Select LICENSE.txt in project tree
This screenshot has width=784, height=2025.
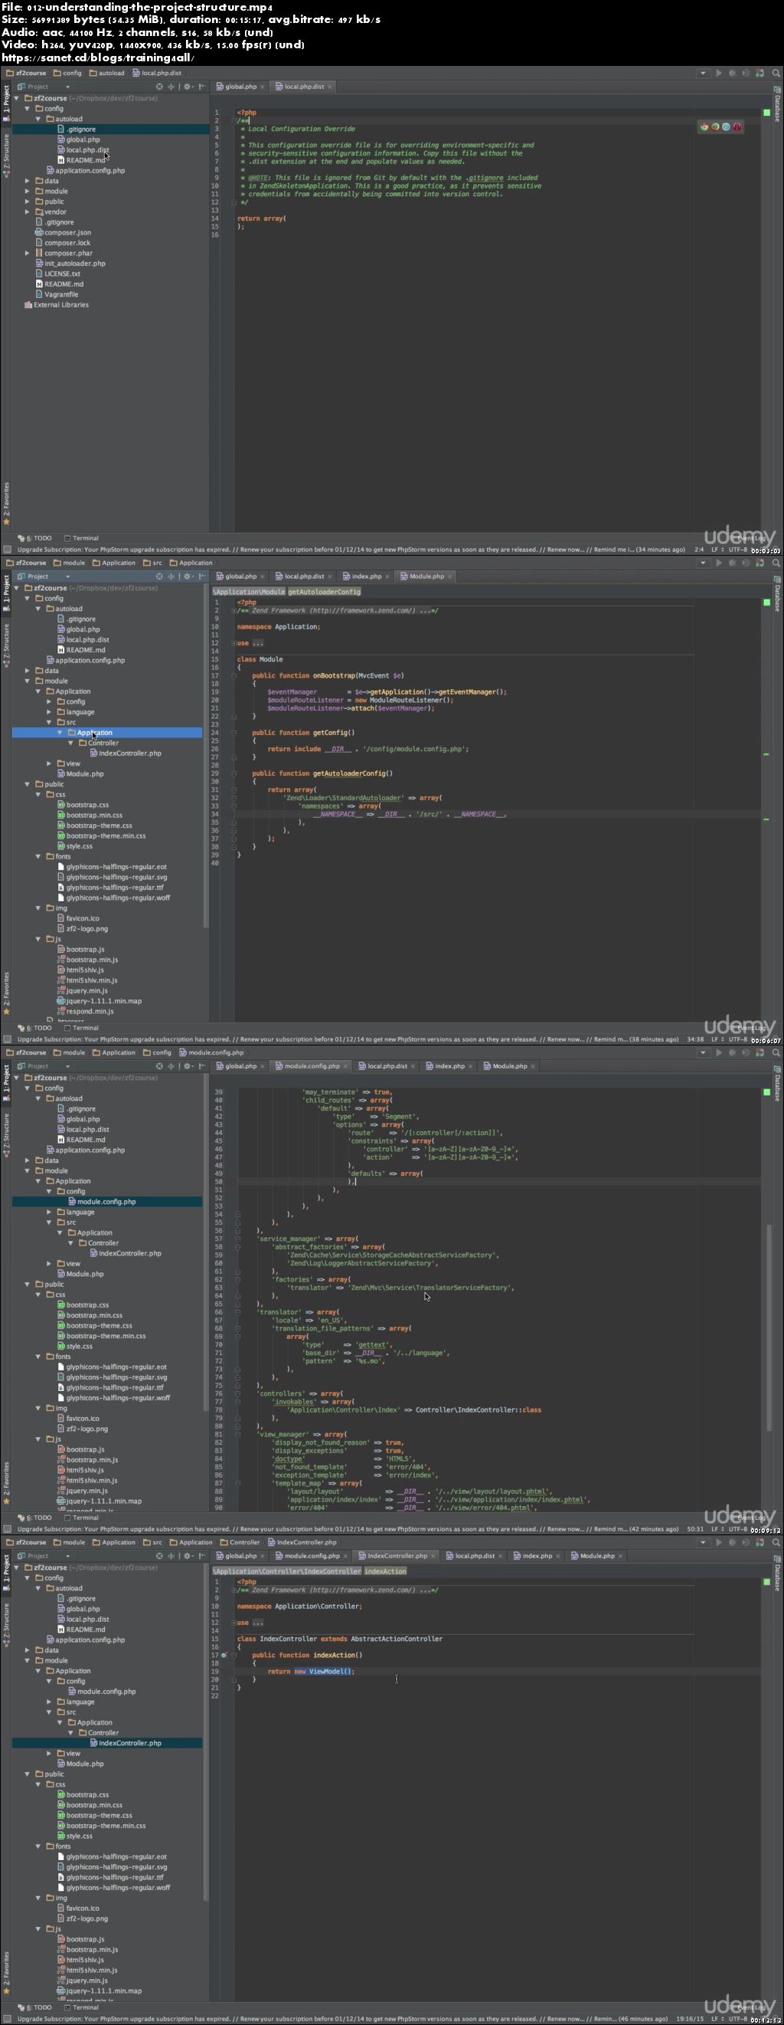(57, 274)
